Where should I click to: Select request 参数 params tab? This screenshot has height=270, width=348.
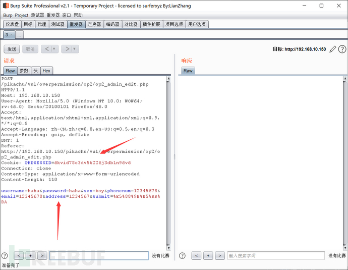[x=24, y=71]
